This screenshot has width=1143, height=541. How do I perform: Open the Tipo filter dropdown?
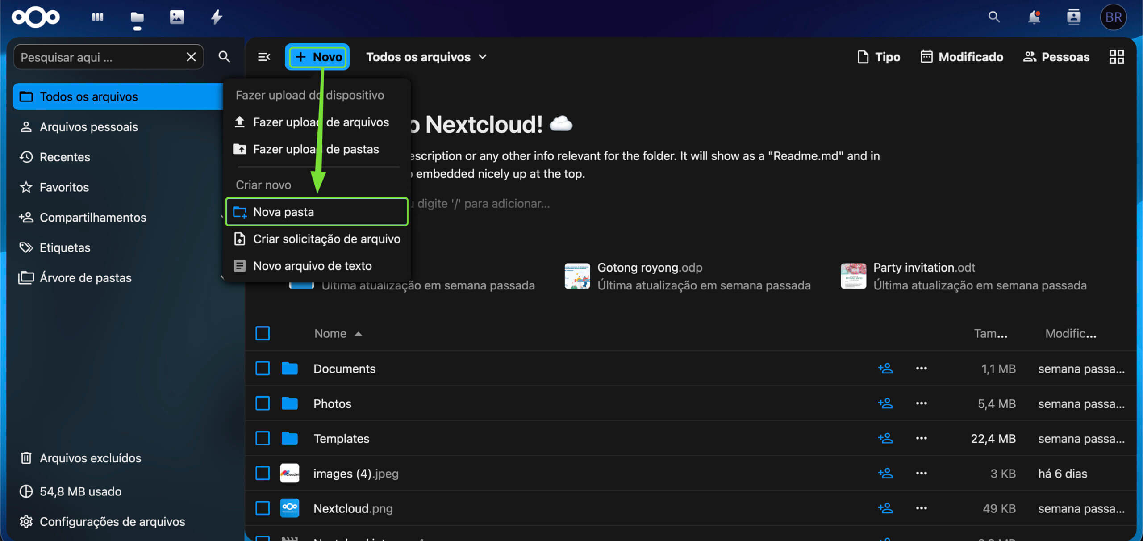(x=879, y=57)
